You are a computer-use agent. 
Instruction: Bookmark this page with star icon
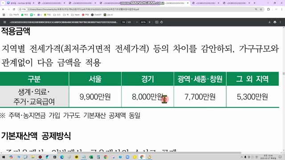(x=261, y=9)
